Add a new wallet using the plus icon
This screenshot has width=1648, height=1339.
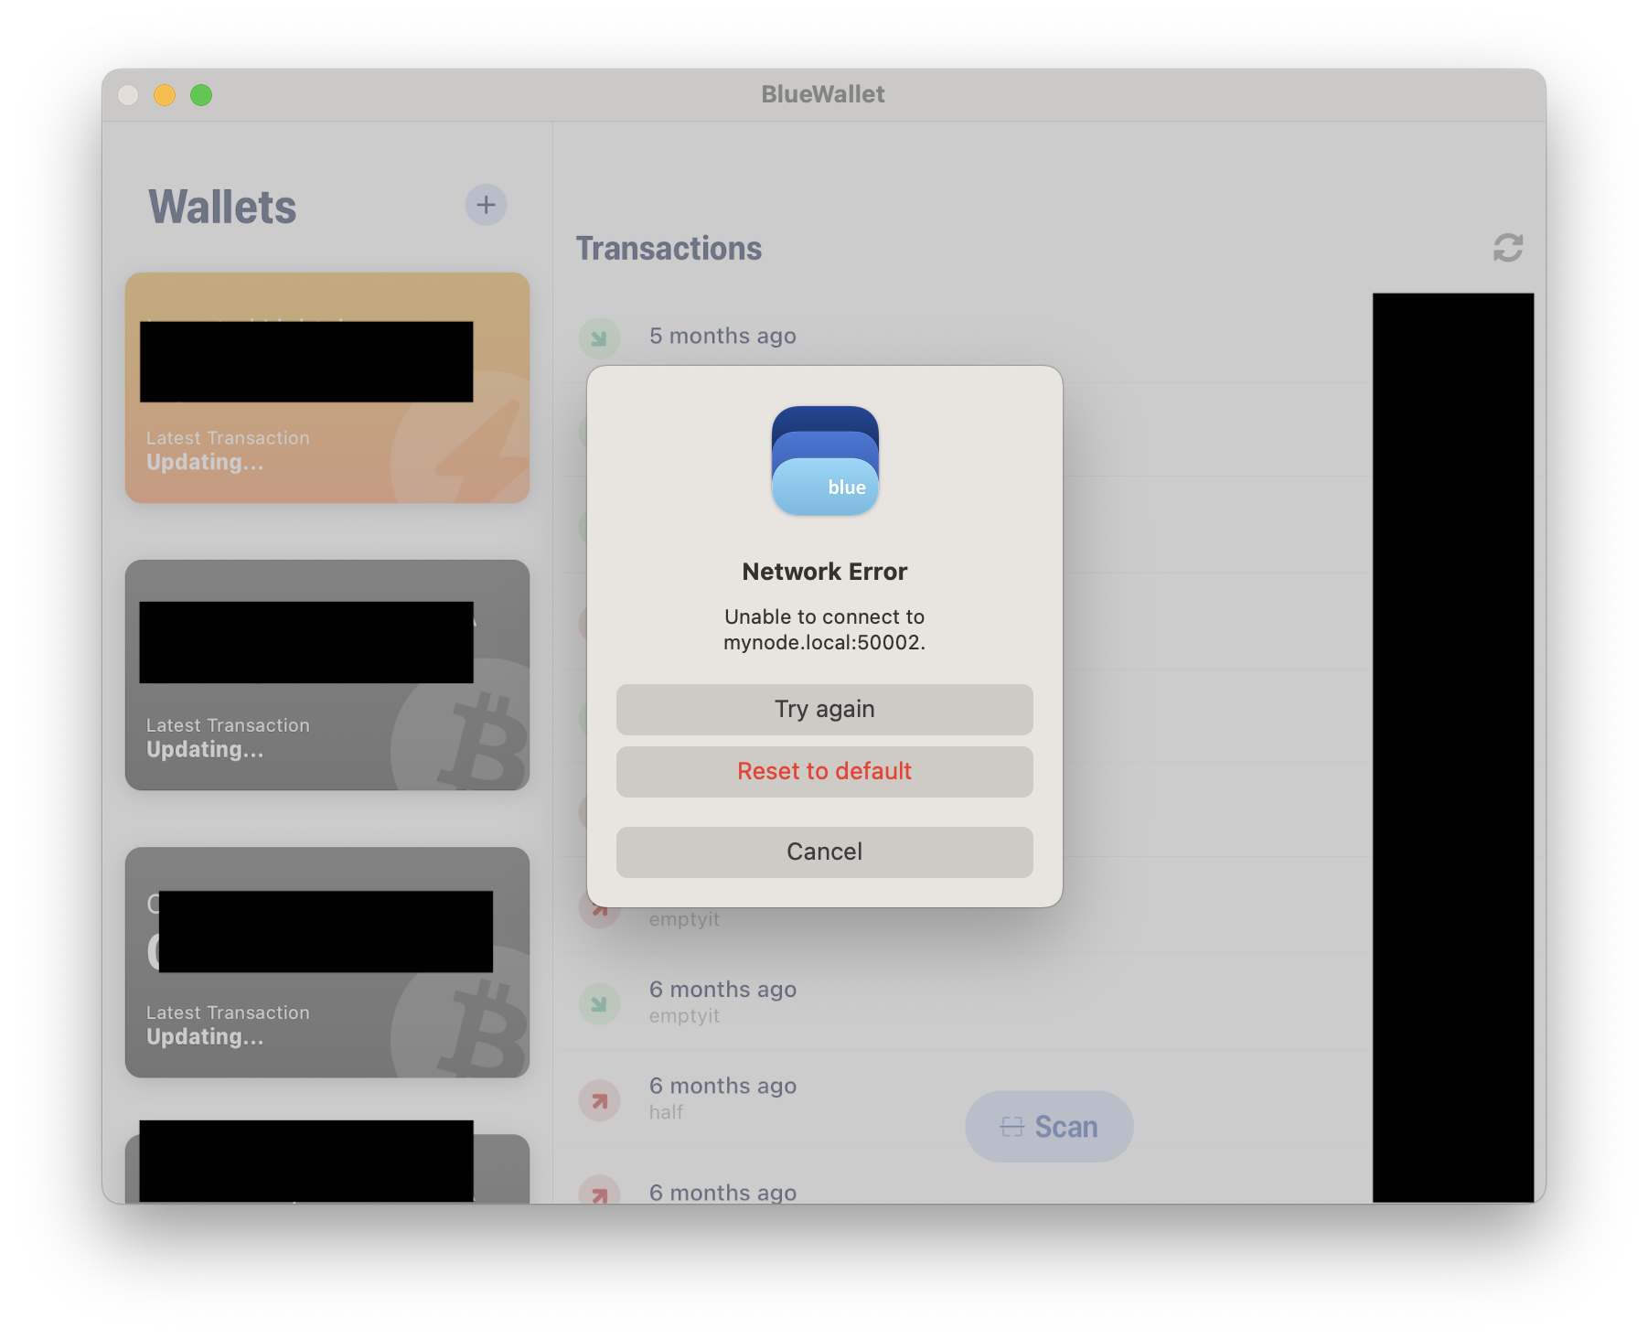click(486, 205)
